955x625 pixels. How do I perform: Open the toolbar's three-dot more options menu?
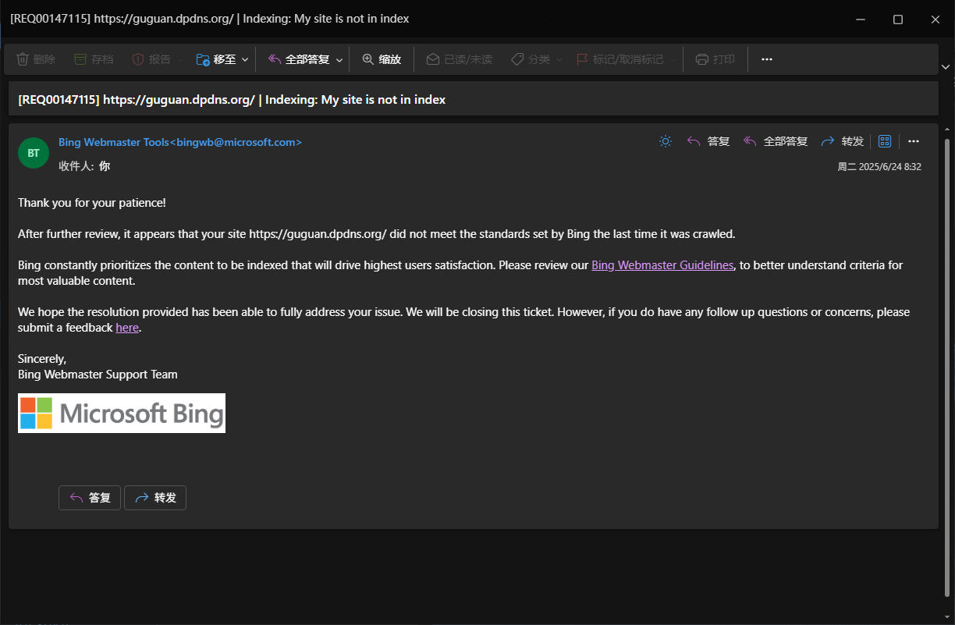(x=766, y=59)
